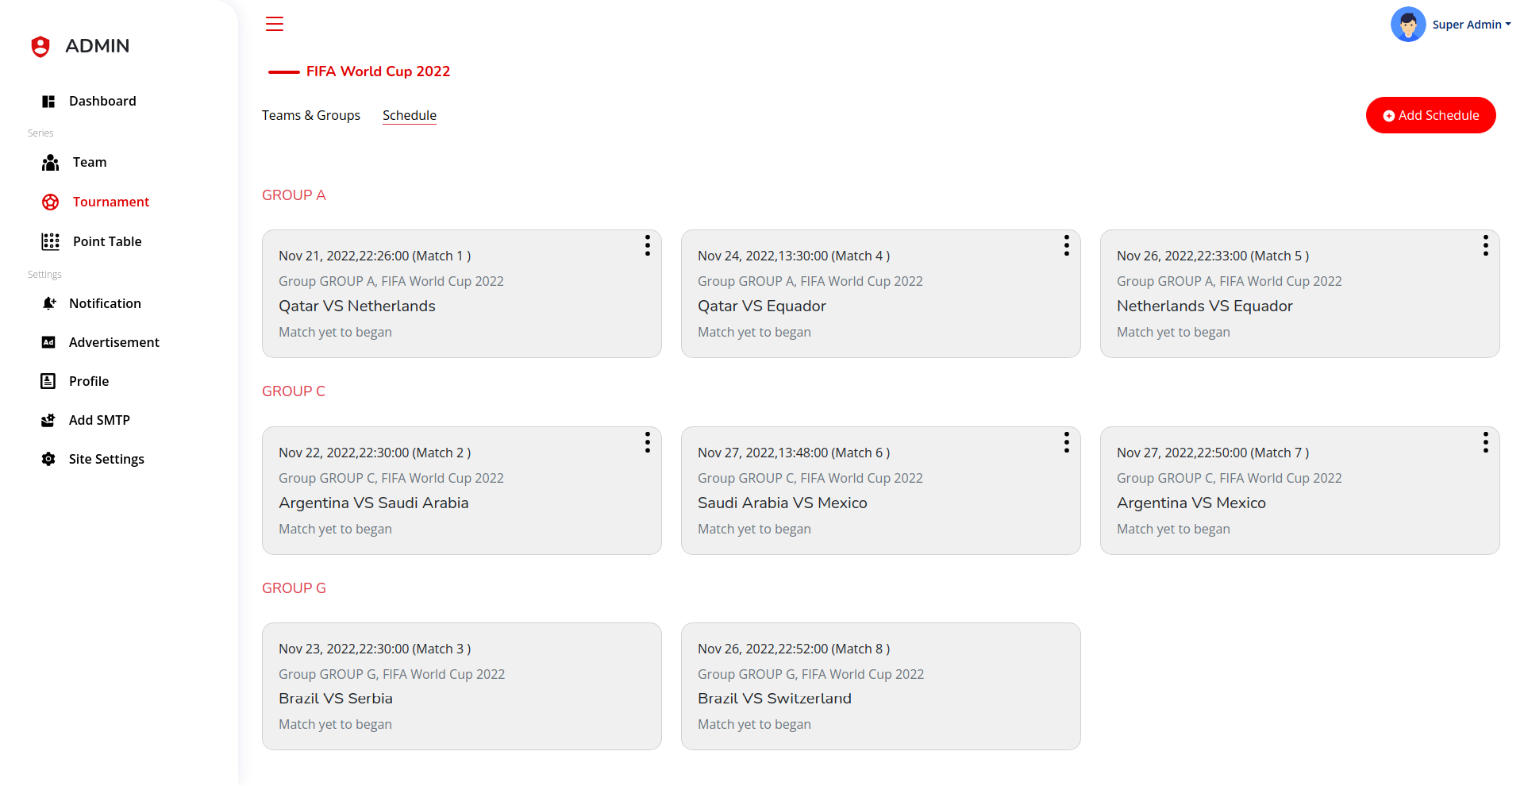Click the red hamburger menu icon
Image resolution: width=1524 pixels, height=786 pixels.
pyautogui.click(x=275, y=24)
